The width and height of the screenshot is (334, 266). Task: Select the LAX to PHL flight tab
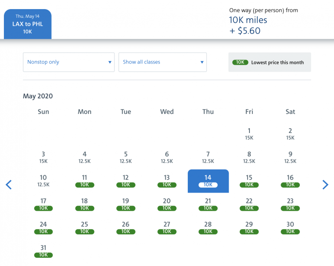coord(28,24)
